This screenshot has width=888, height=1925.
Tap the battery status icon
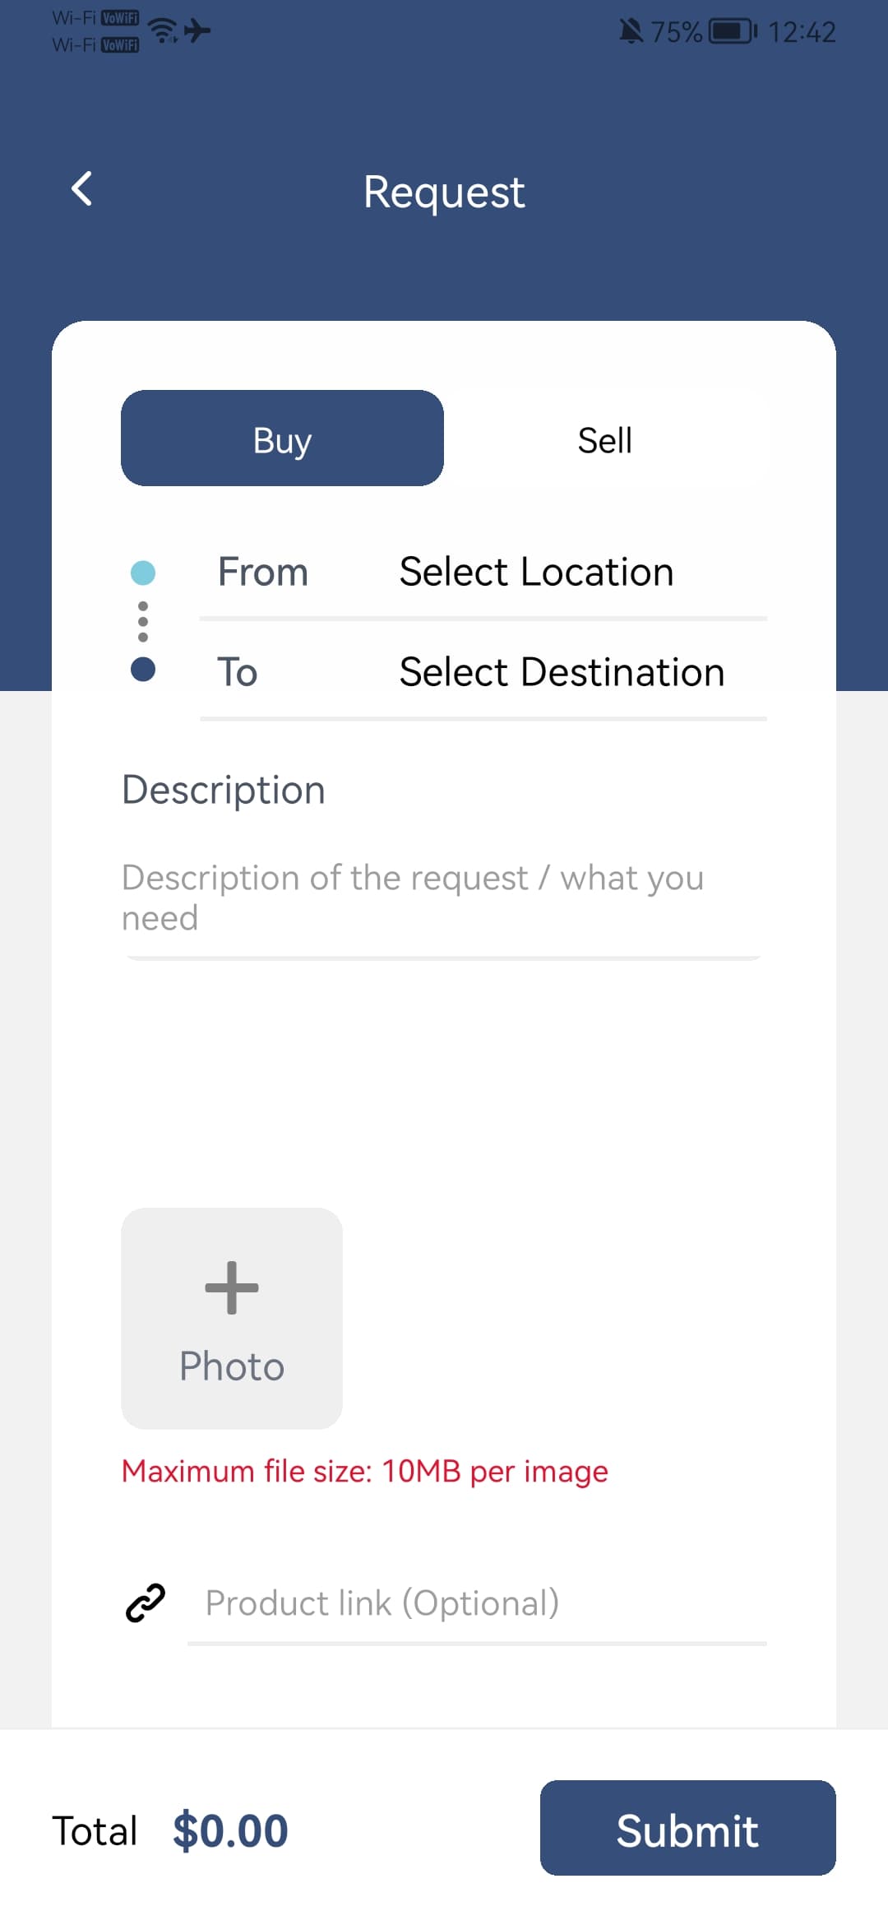(x=733, y=31)
